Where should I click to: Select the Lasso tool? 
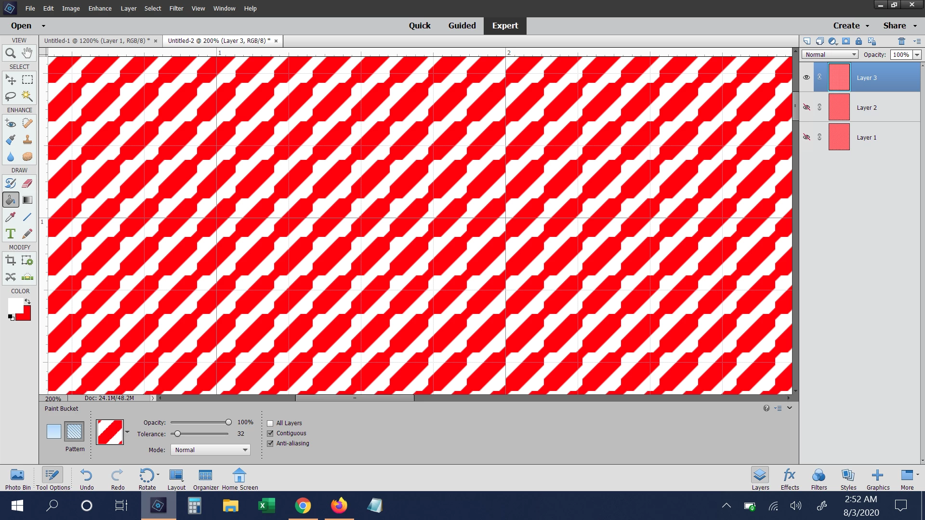coord(10,96)
